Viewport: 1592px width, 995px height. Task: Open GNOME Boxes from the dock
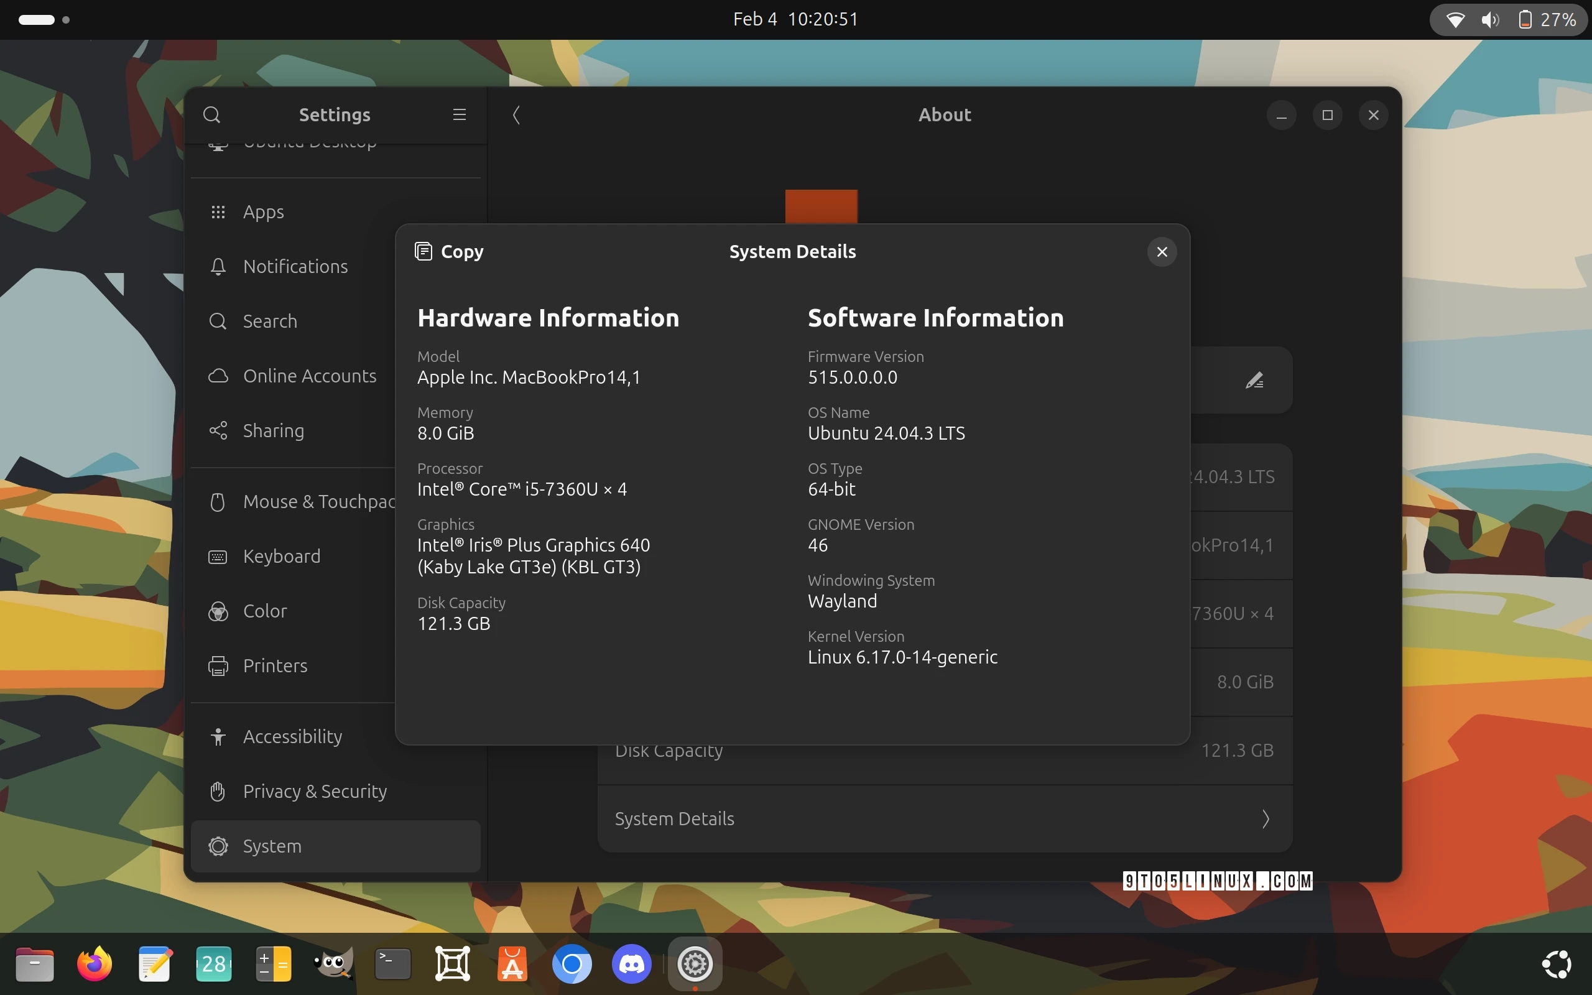coord(452,963)
